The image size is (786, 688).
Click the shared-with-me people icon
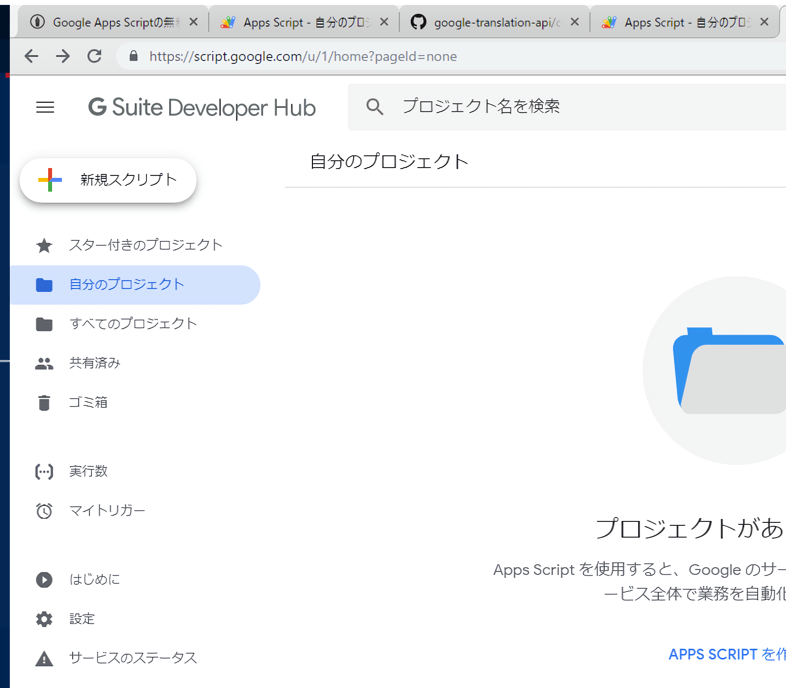[x=44, y=364]
